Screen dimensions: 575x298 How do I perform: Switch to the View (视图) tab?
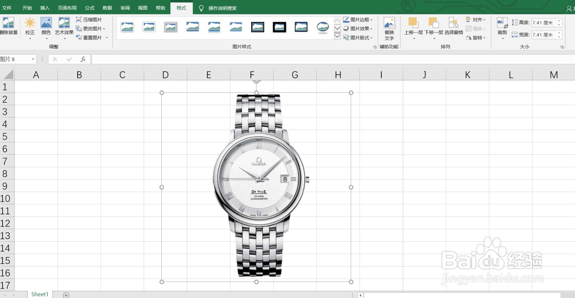point(143,8)
